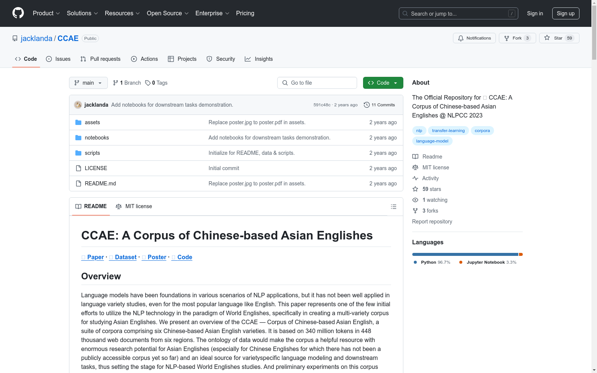Expand the Open Source menu
Screen dimensions: 597x373
(168, 13)
